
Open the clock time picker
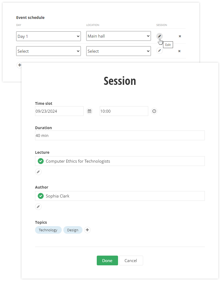154,111
